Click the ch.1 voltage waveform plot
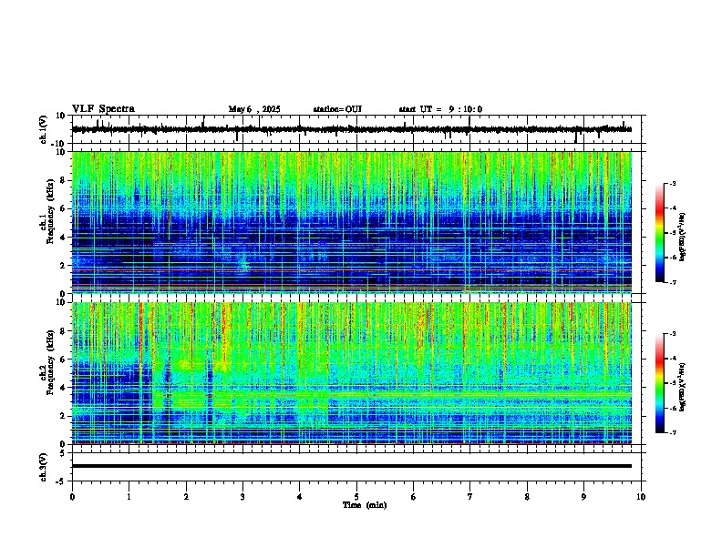Viewport: 722px width, 557px height. pos(352,129)
